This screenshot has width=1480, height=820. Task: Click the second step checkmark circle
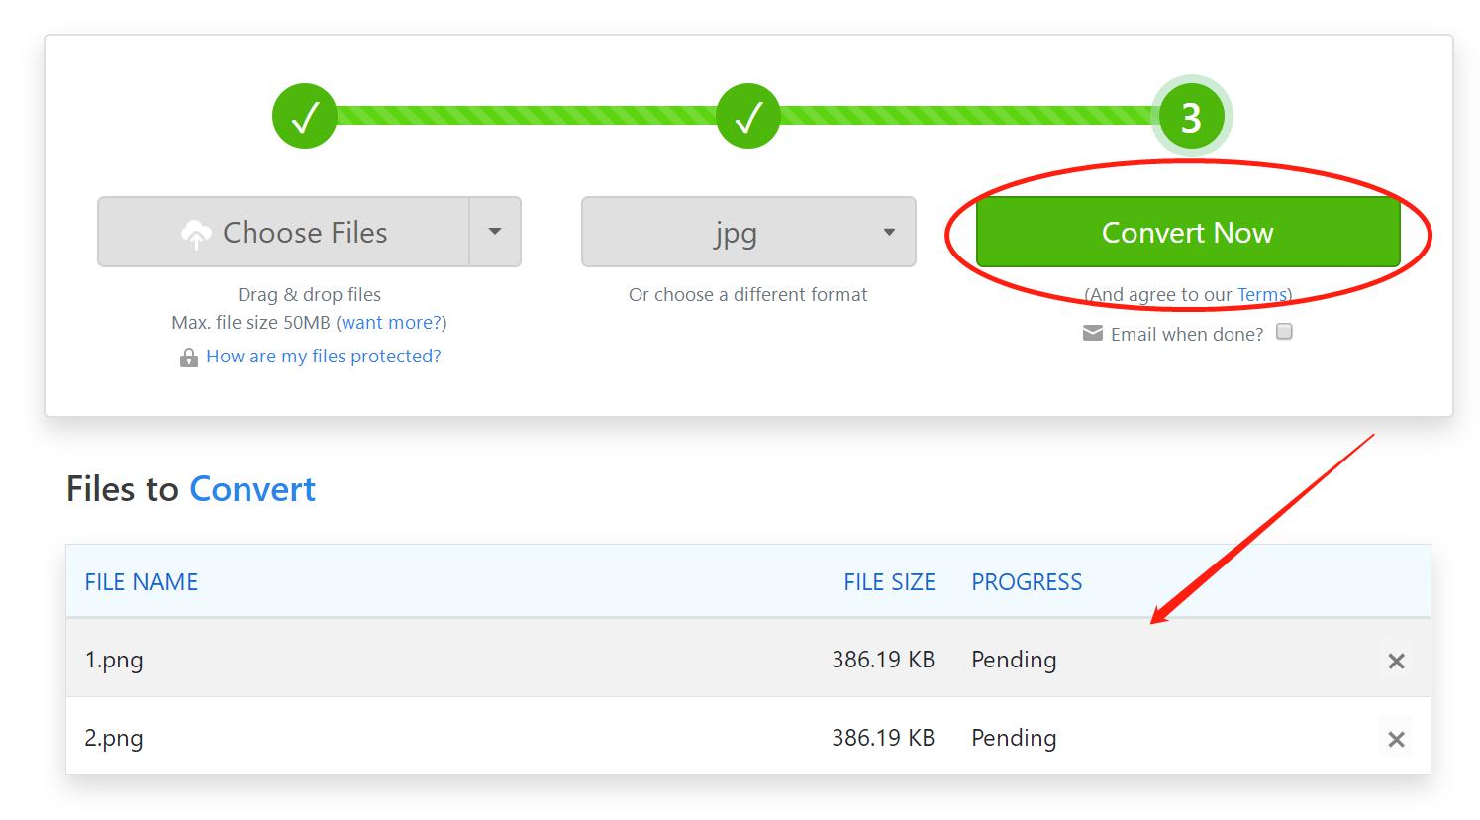click(748, 117)
